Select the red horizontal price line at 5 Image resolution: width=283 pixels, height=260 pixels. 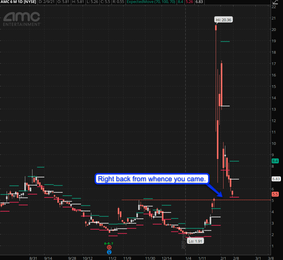pos(196,200)
